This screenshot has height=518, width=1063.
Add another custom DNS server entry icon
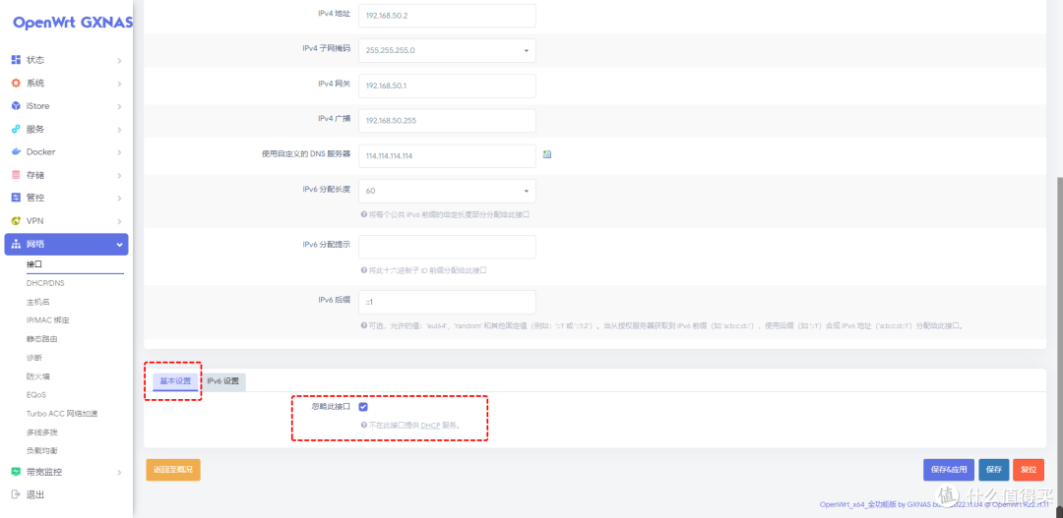coord(547,154)
